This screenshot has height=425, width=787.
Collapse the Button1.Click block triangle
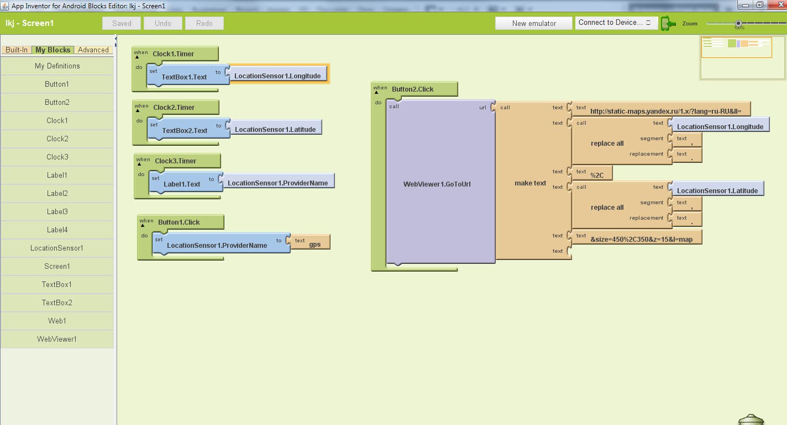tap(143, 225)
